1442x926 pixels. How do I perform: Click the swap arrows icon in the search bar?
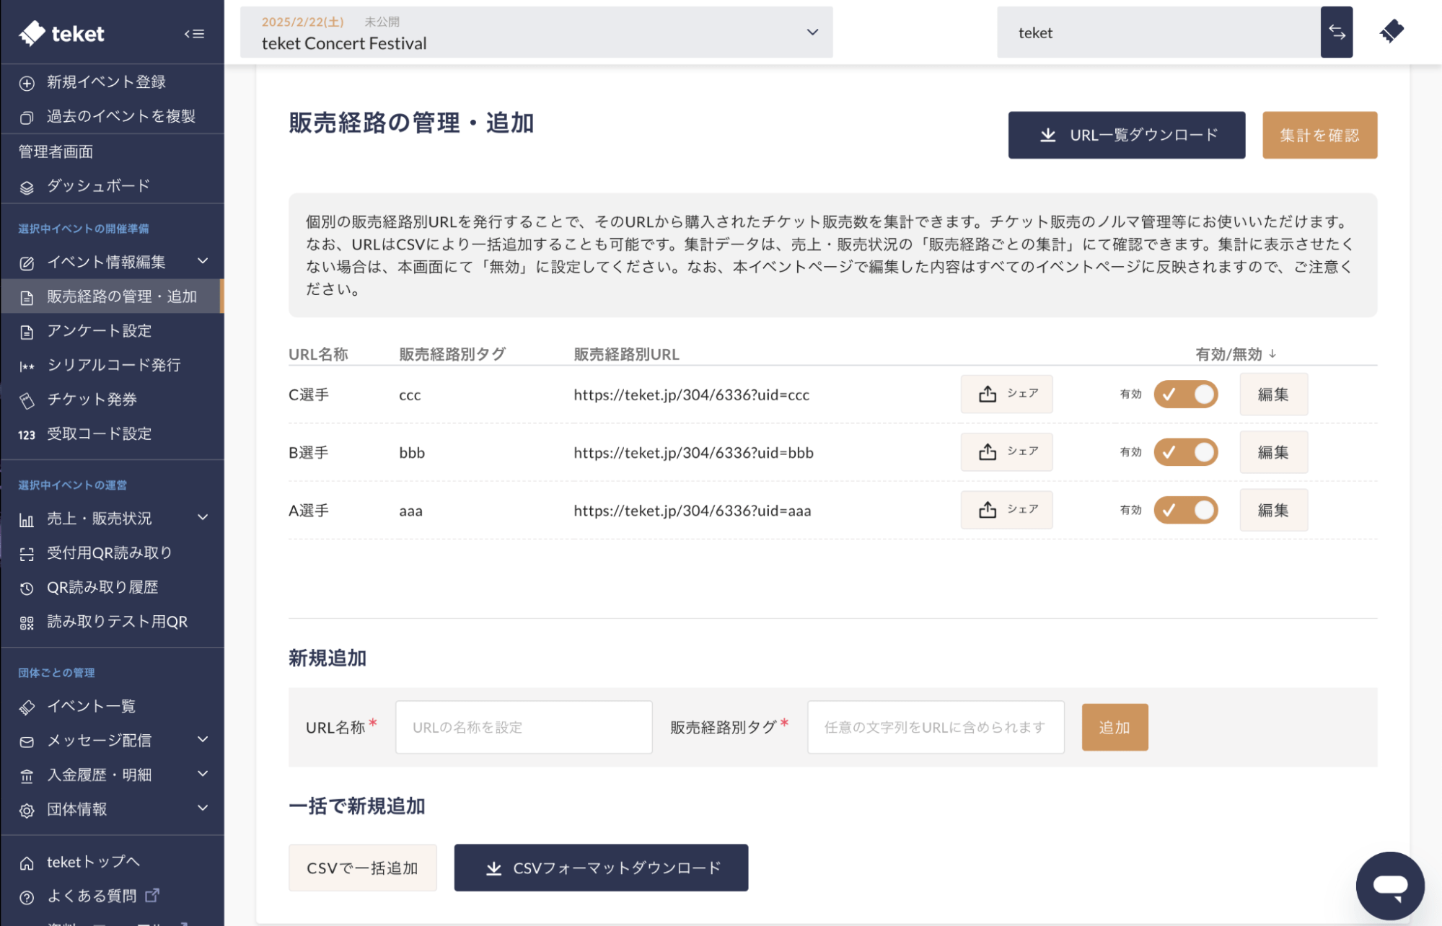point(1336,32)
